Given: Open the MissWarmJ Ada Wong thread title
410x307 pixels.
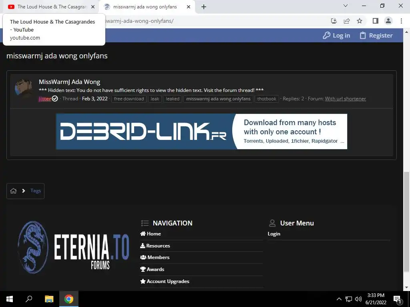Looking at the screenshot, I should point(70,82).
